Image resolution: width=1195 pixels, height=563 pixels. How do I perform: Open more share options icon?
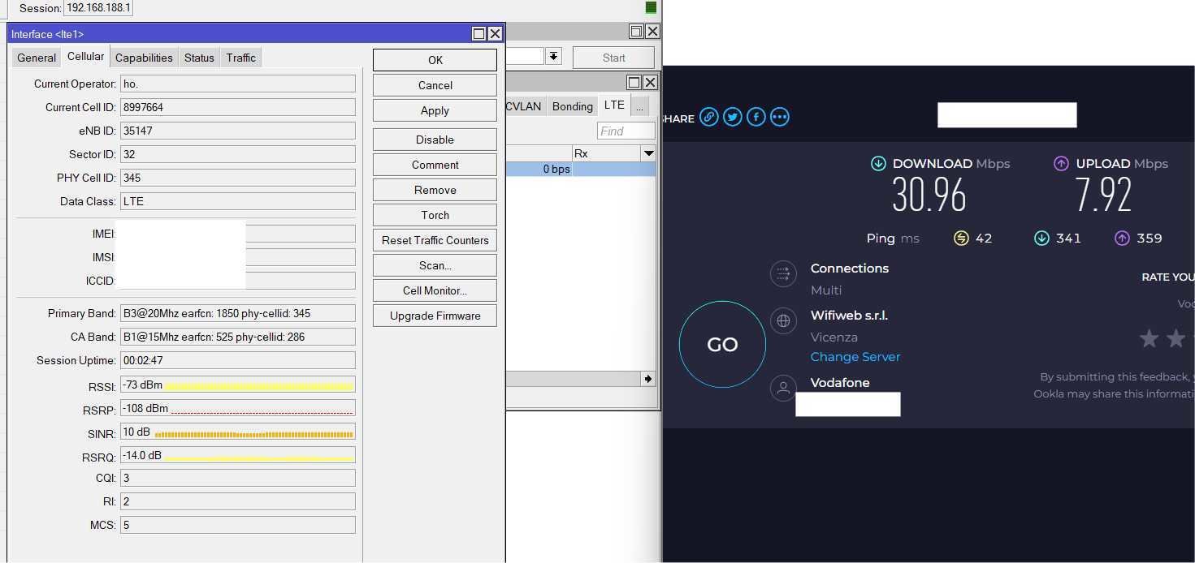coord(780,117)
